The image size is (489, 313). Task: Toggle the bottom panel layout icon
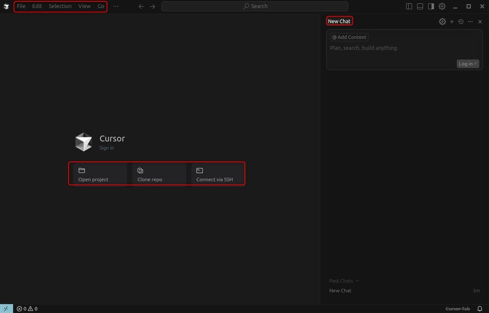pos(420,6)
